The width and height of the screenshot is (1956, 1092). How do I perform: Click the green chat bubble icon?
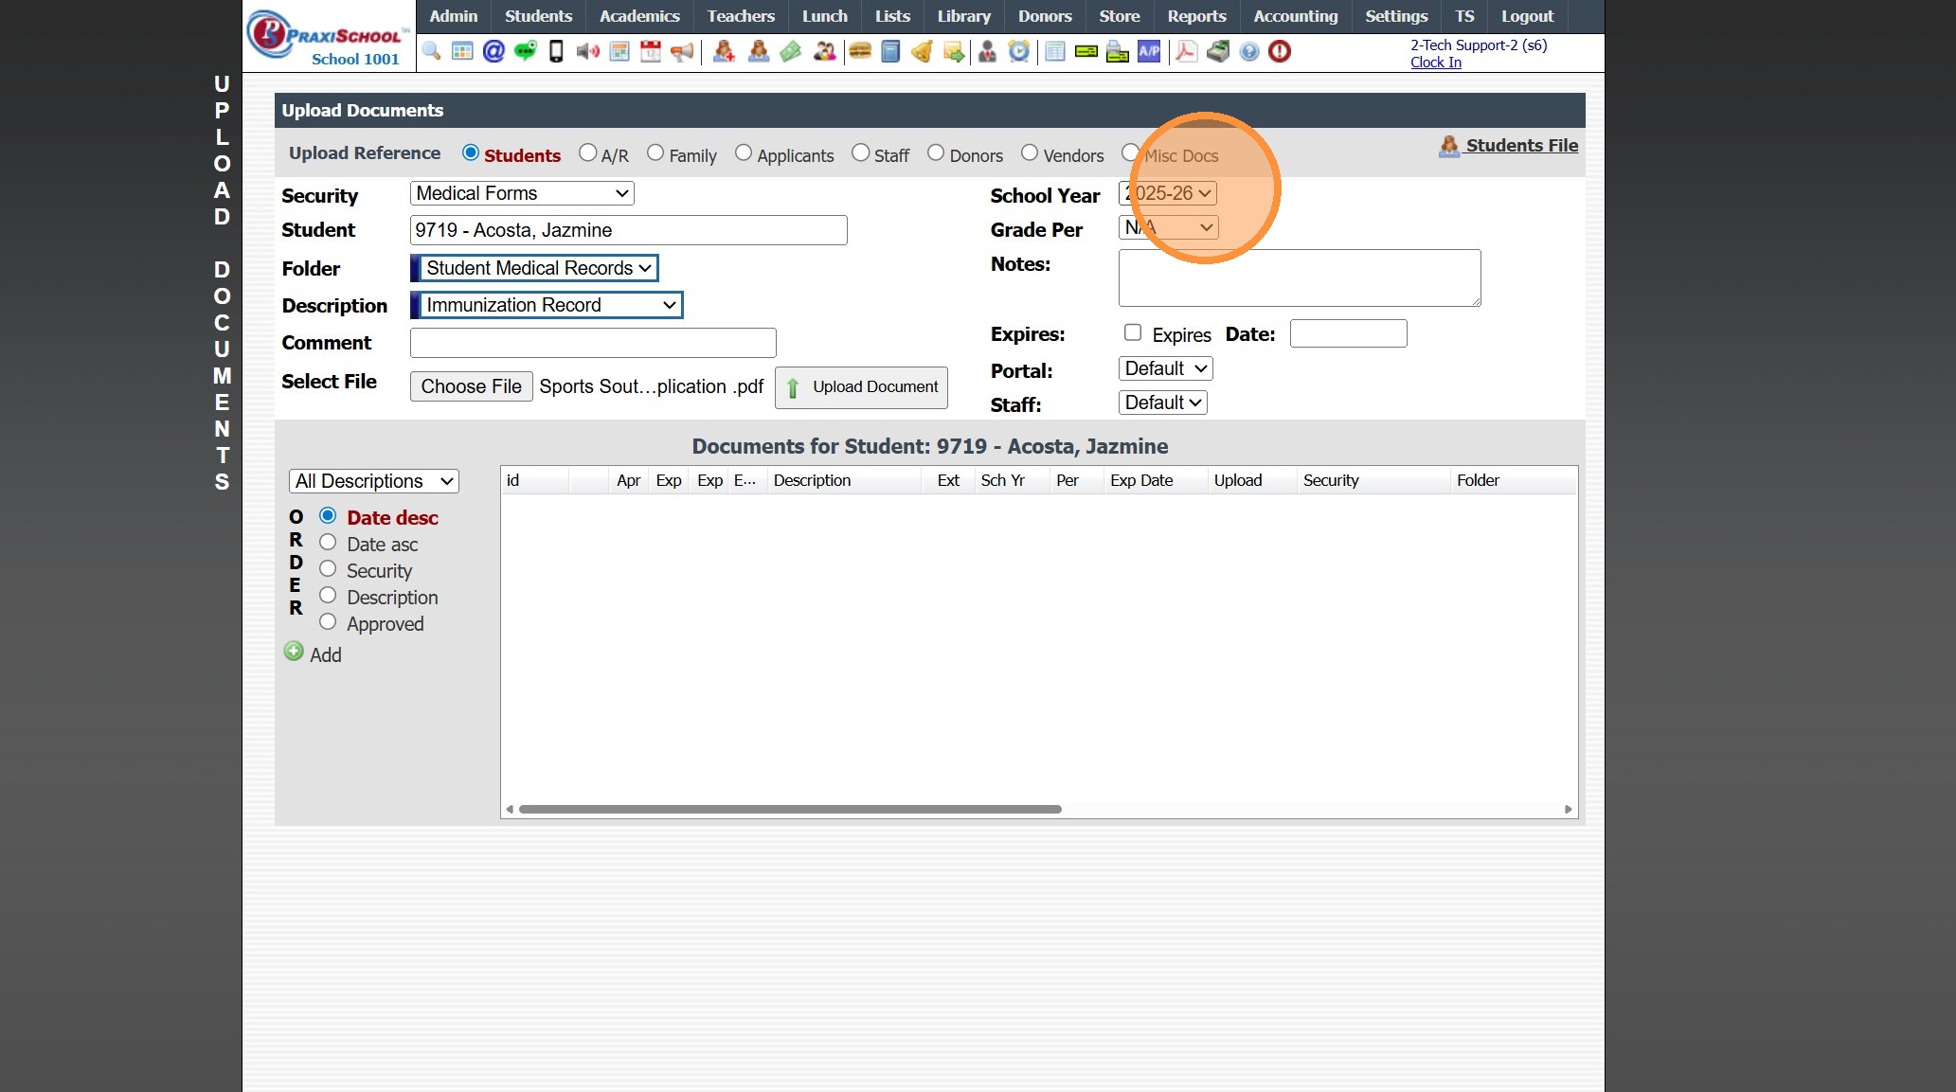tap(525, 51)
